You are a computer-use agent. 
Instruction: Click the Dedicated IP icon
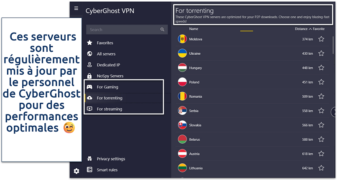pos(89,65)
